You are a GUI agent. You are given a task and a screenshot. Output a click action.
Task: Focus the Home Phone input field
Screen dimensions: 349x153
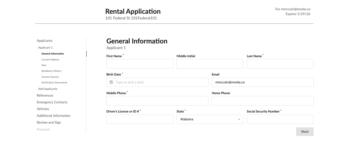coord(263,101)
